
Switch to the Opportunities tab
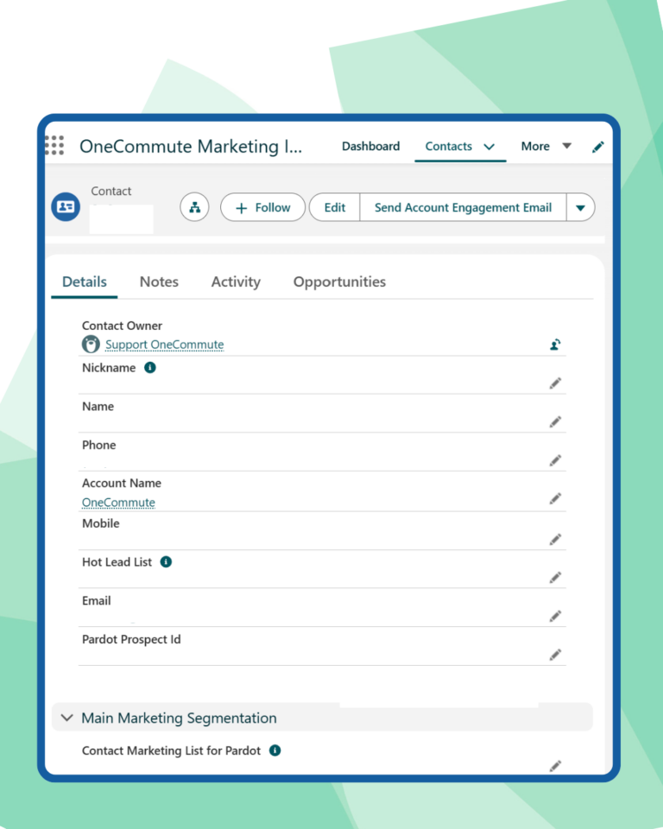(339, 282)
